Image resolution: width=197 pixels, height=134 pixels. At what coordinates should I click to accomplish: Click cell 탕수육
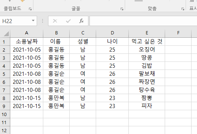(147, 90)
